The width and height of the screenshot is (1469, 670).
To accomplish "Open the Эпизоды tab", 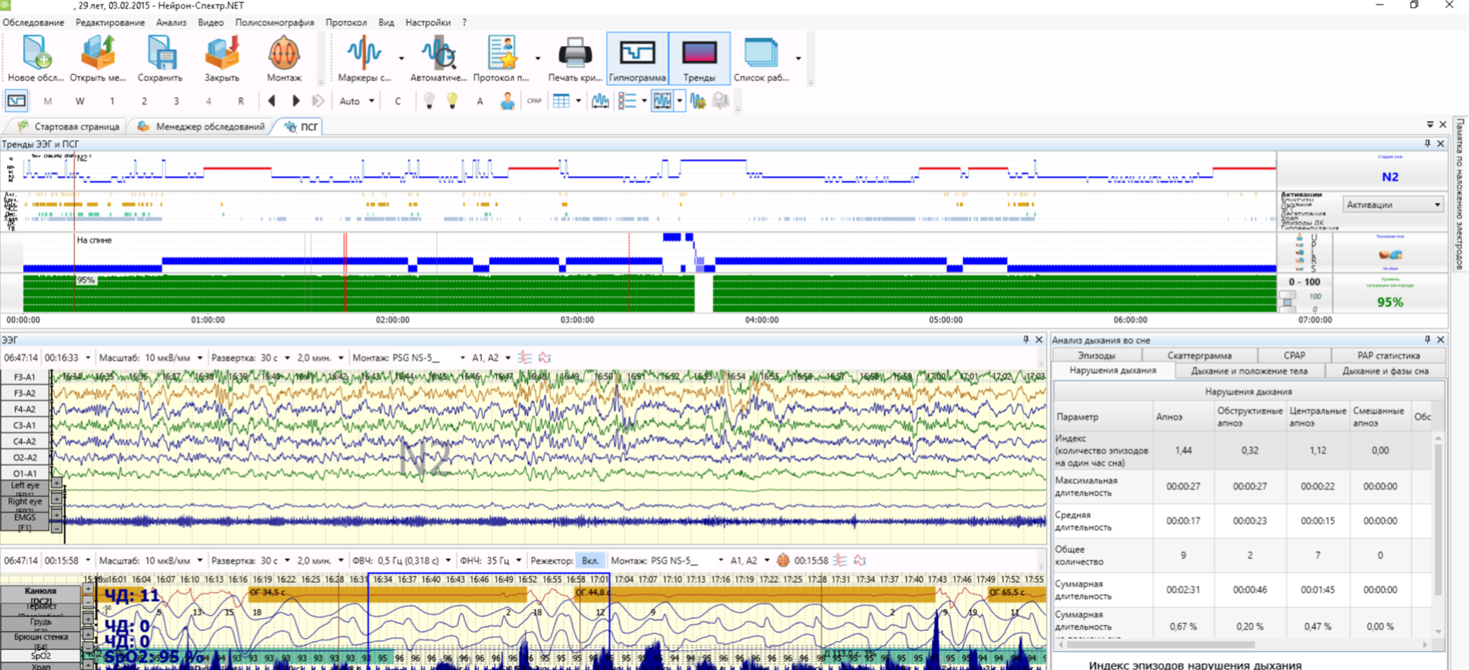I will 1096,356.
